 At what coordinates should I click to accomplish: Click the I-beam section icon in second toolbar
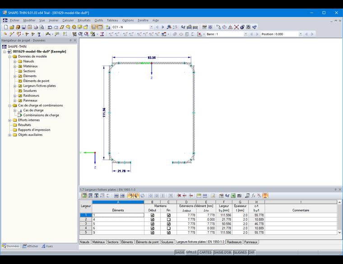[39, 34]
